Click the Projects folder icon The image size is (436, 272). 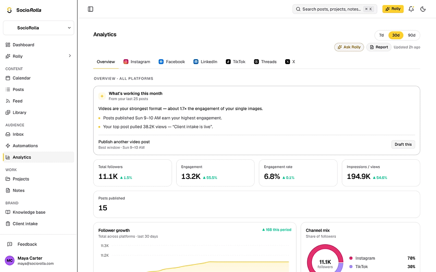(8, 179)
